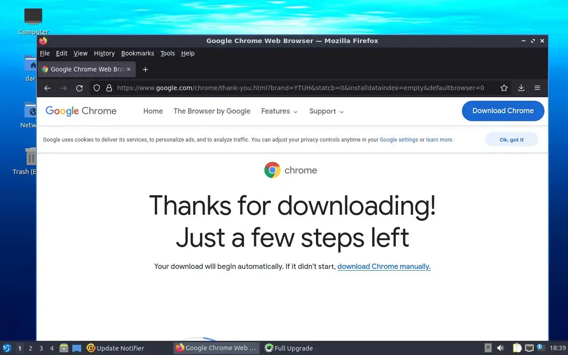Open The Browser by Google page

[x=212, y=111]
